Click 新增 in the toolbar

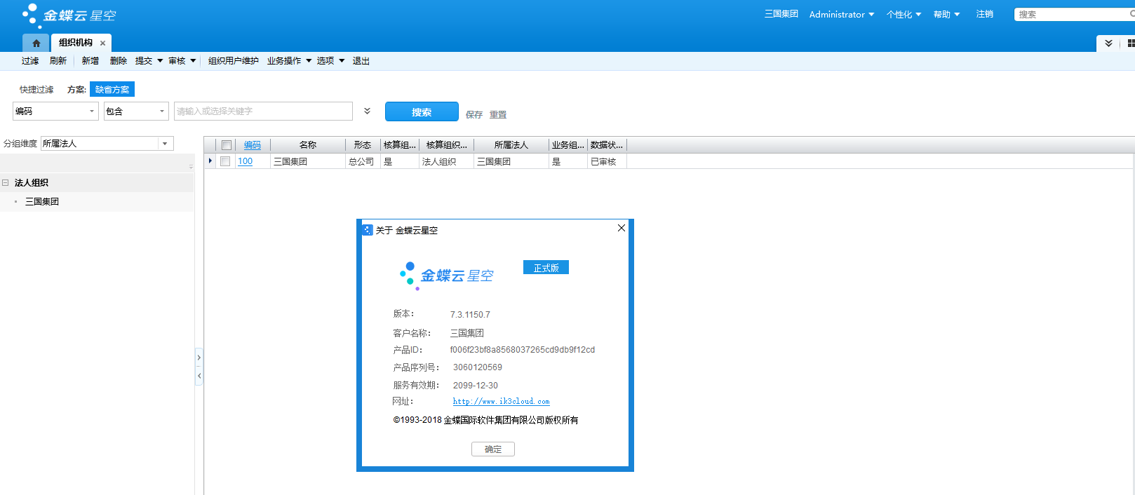point(90,61)
